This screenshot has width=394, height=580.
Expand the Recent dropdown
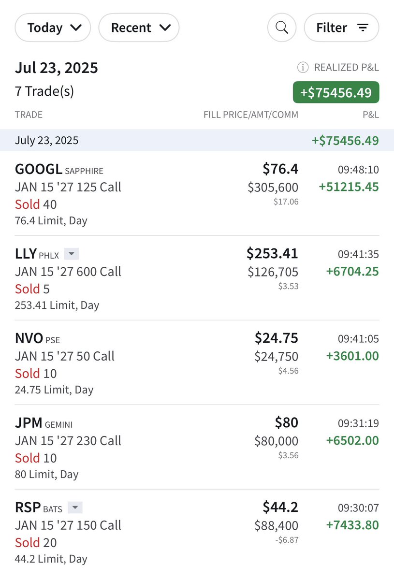139,28
